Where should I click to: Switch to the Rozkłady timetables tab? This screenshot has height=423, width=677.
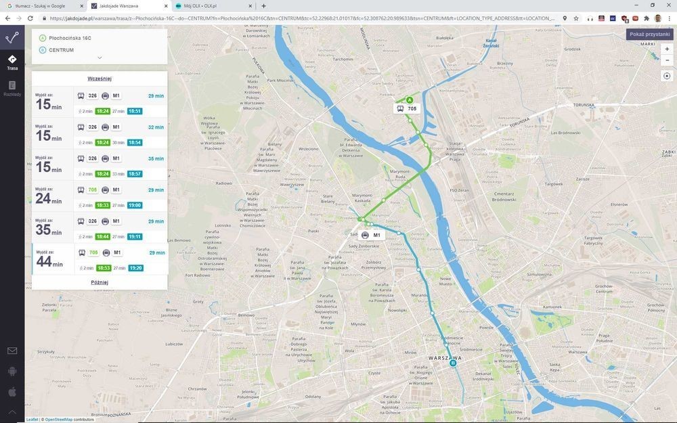[12, 88]
